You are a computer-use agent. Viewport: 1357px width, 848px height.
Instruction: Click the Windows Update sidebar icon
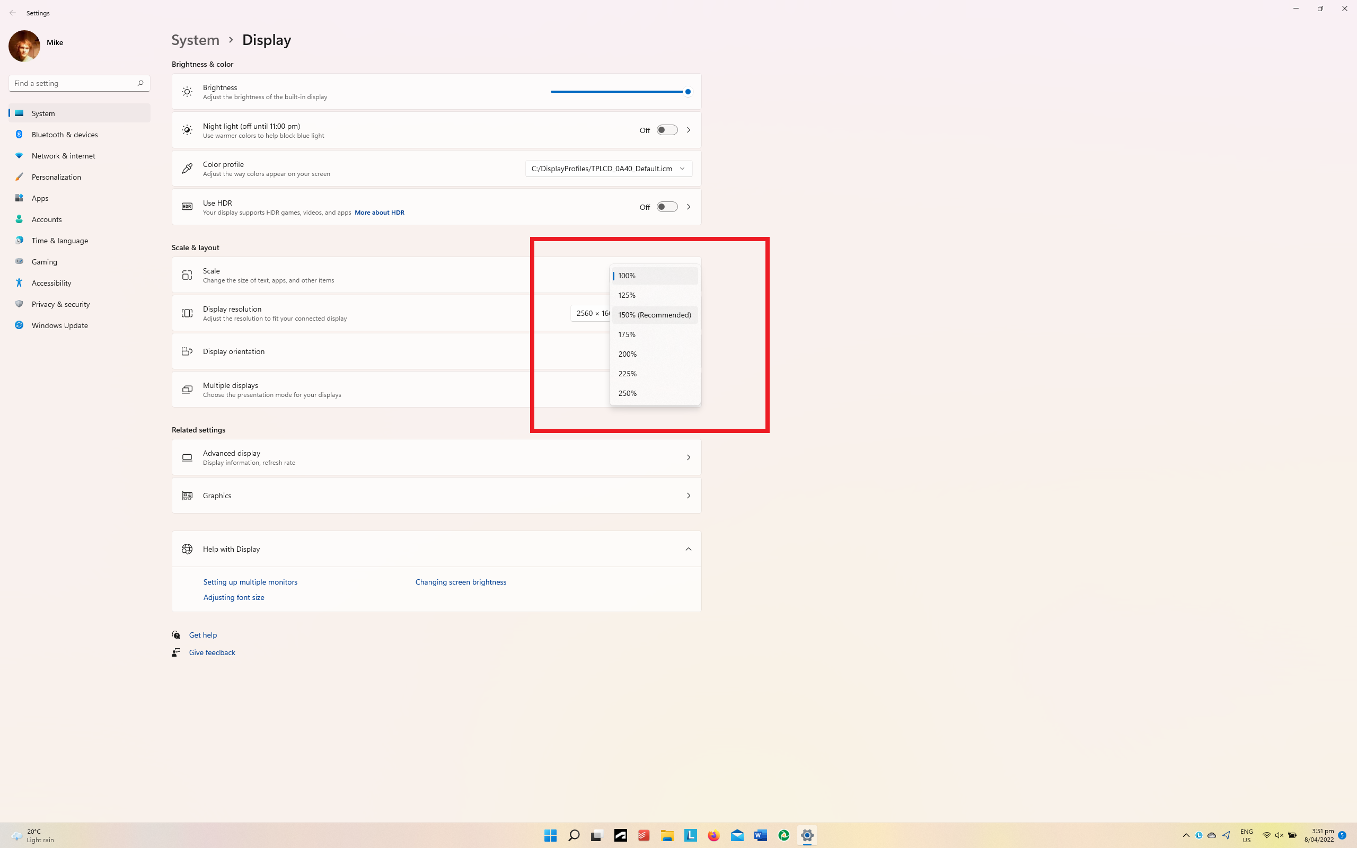click(19, 325)
